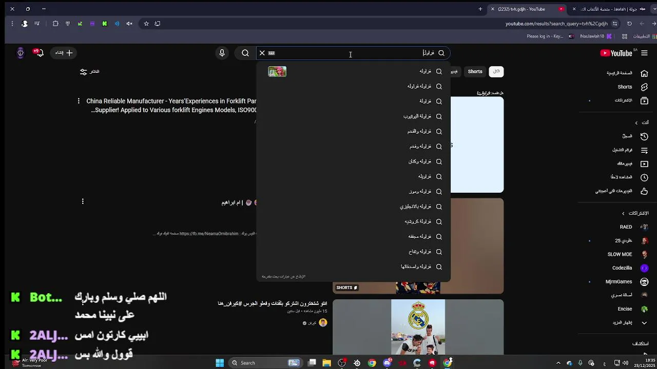Open a new browser tab with plus
Image resolution: width=657 pixels, height=369 pixels.
(x=480, y=9)
